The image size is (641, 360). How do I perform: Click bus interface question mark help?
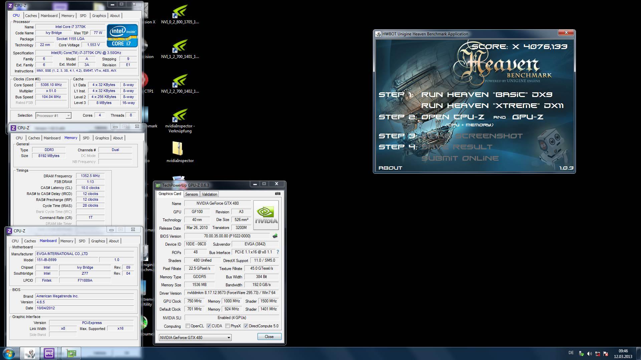[x=277, y=252]
